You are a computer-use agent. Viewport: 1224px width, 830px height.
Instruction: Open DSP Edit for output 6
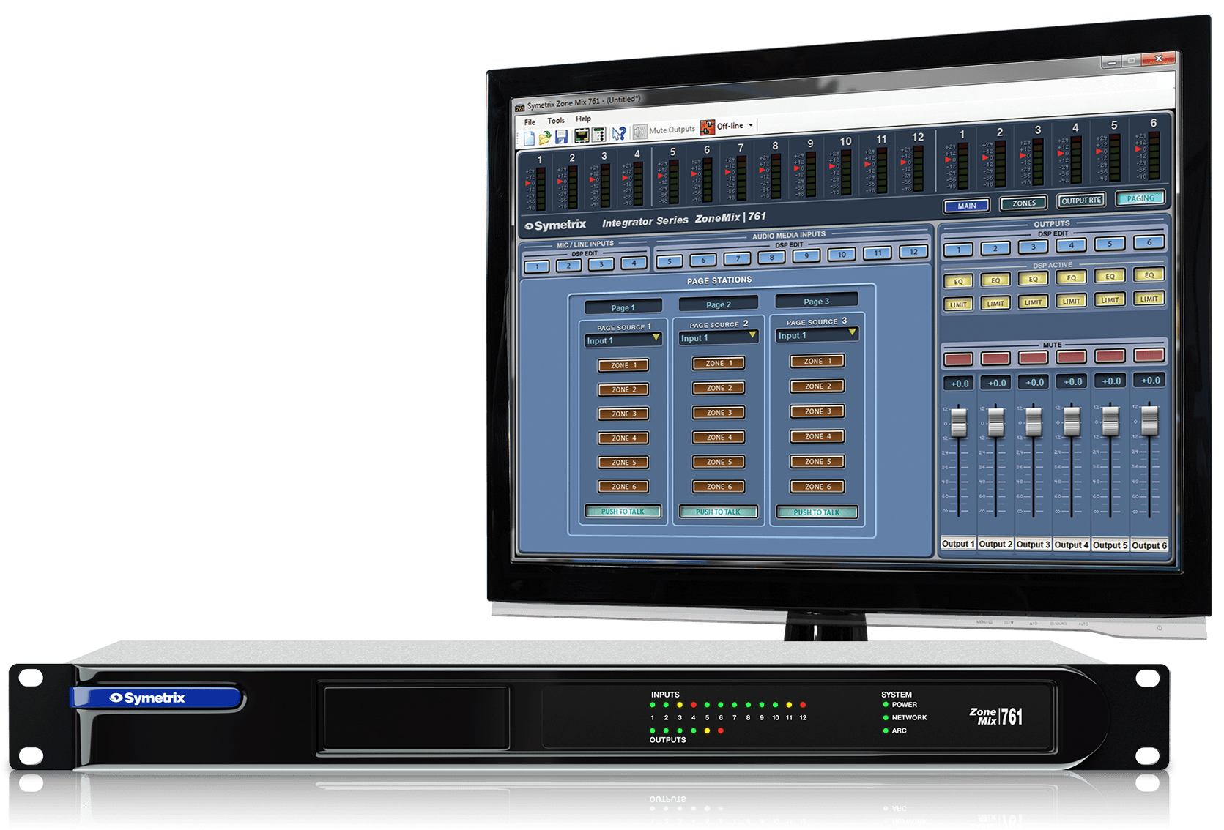coord(1149,242)
